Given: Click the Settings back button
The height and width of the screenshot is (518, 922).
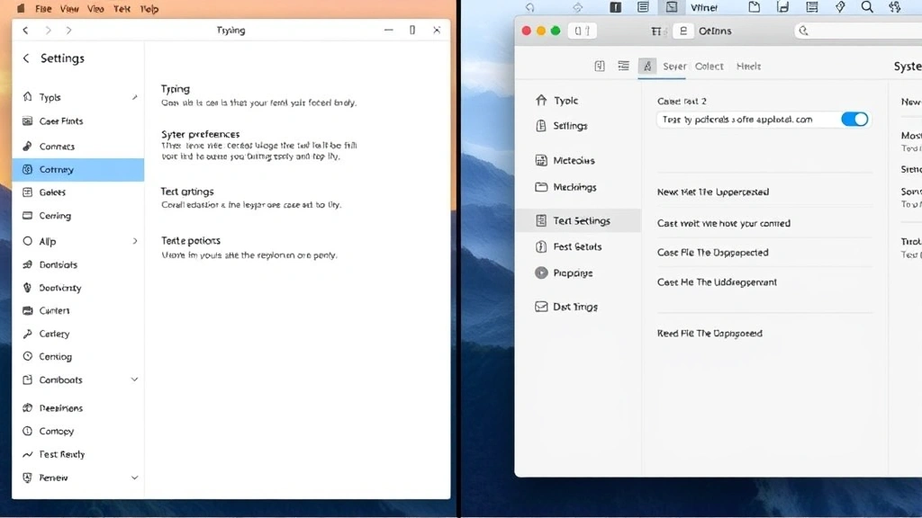Looking at the screenshot, I should pyautogui.click(x=24, y=58).
